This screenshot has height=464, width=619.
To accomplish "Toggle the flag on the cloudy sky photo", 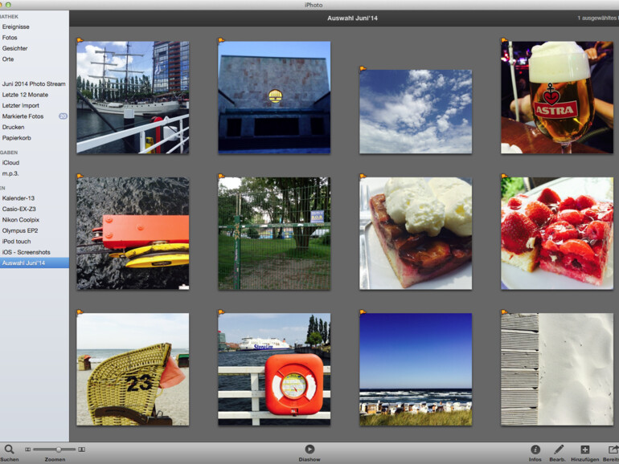I will tap(363, 69).
